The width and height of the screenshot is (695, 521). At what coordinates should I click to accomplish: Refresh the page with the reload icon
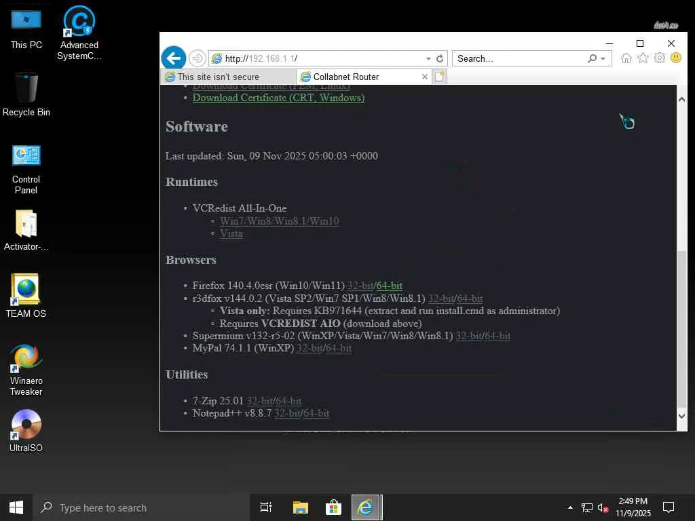(x=440, y=58)
